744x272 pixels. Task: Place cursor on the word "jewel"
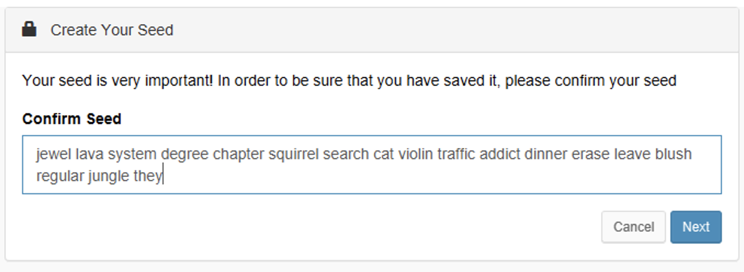[x=54, y=154]
